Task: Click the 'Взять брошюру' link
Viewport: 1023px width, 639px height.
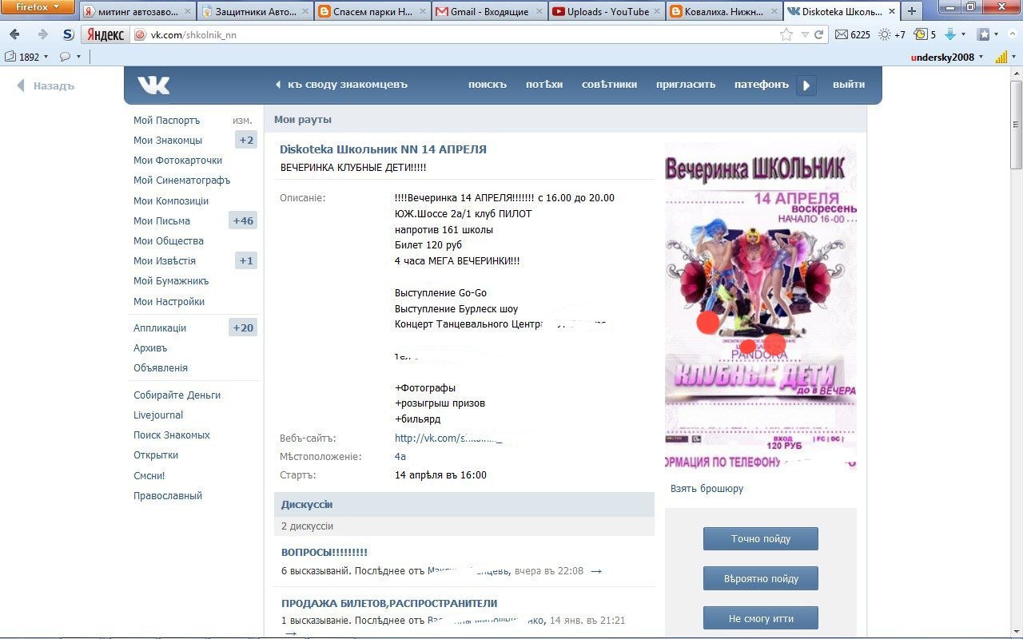Action: (707, 489)
